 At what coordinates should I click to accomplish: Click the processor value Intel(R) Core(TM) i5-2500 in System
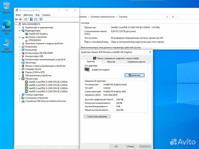135,27
